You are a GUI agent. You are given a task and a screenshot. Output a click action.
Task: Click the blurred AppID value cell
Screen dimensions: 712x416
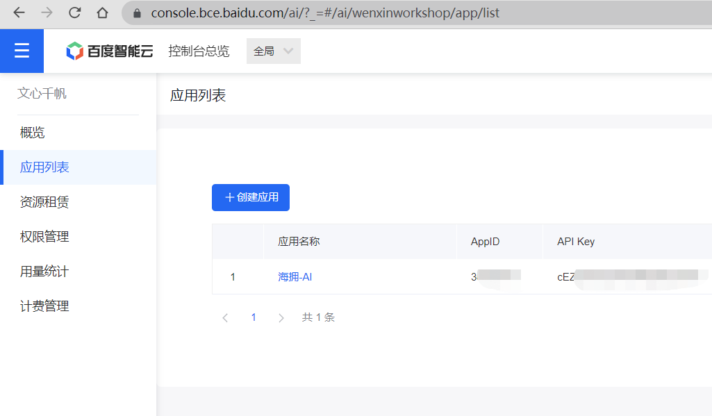(x=496, y=276)
